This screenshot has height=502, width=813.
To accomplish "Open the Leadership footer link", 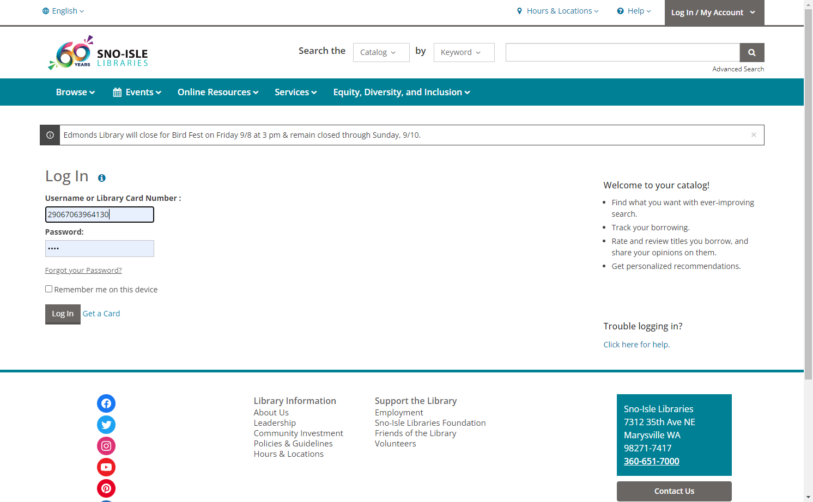I will pos(275,423).
